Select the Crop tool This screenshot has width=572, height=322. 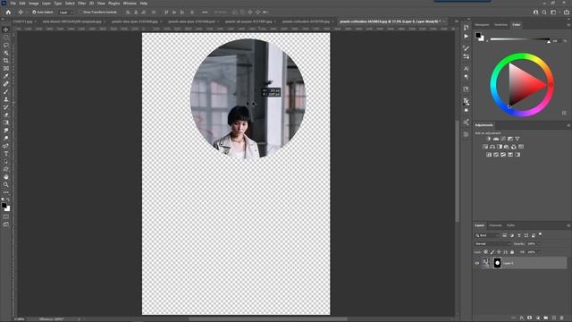[6, 61]
